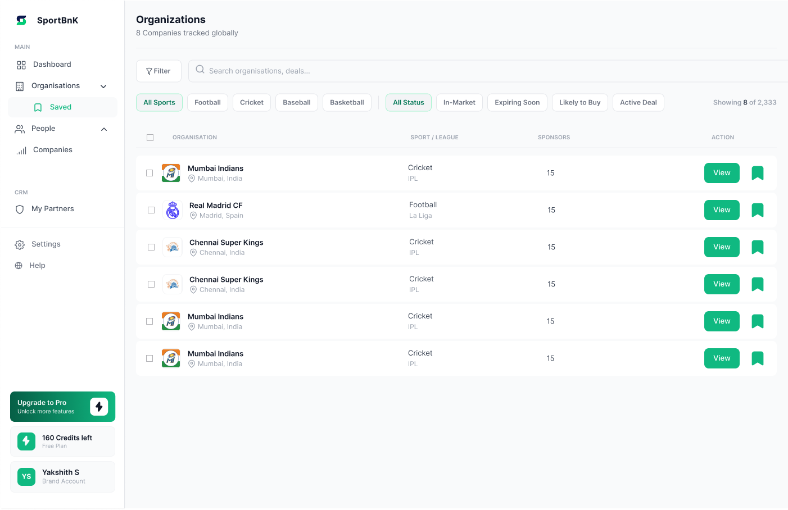The width and height of the screenshot is (788, 510).
Task: Open the Yakshith S account card
Action: coord(62,477)
